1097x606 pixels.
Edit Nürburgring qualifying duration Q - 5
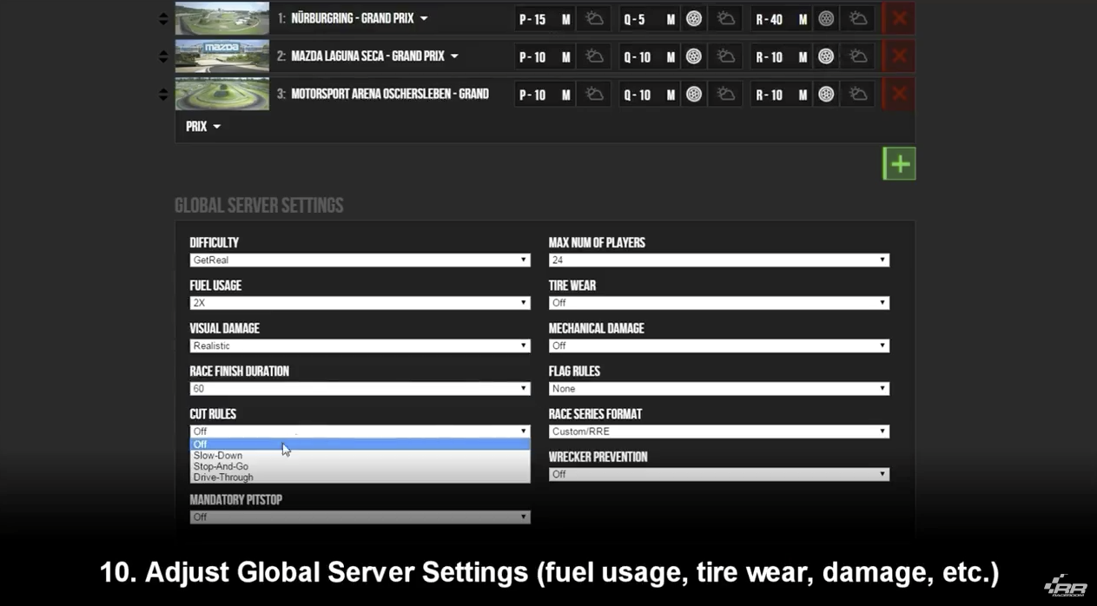tap(649, 19)
